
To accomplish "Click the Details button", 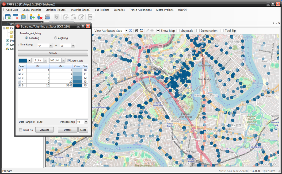I will [68, 130].
